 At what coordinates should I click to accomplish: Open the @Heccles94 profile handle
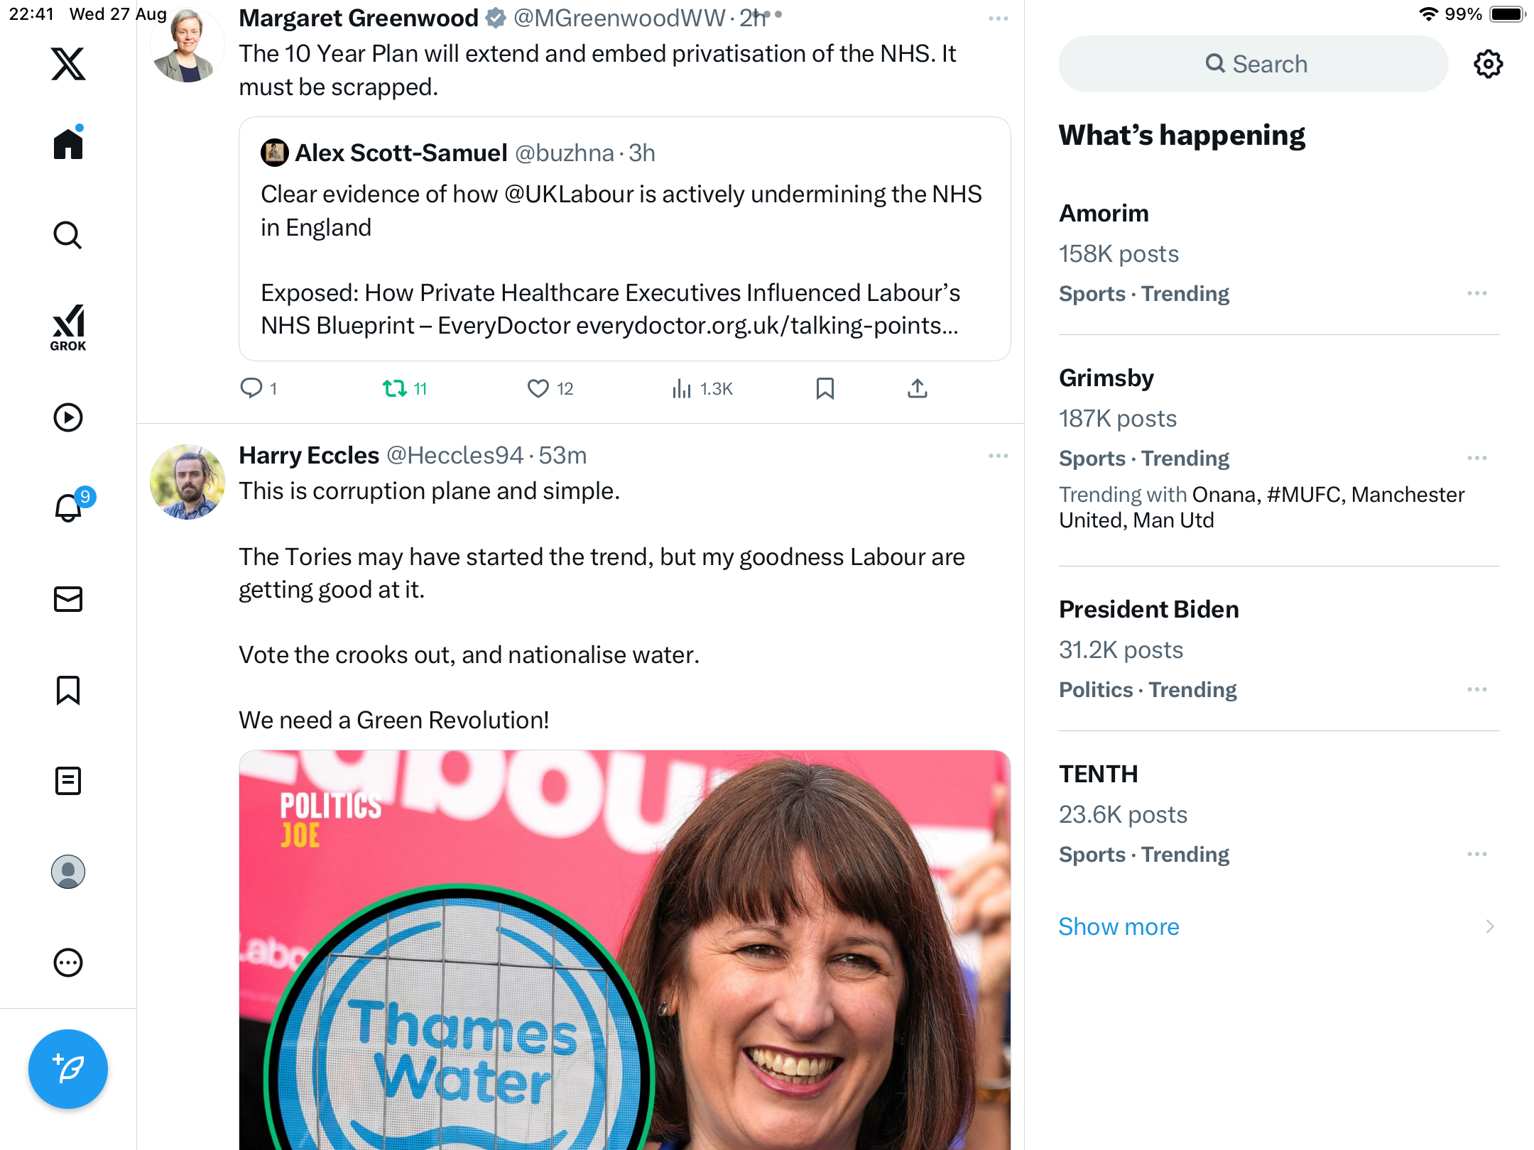coord(455,455)
